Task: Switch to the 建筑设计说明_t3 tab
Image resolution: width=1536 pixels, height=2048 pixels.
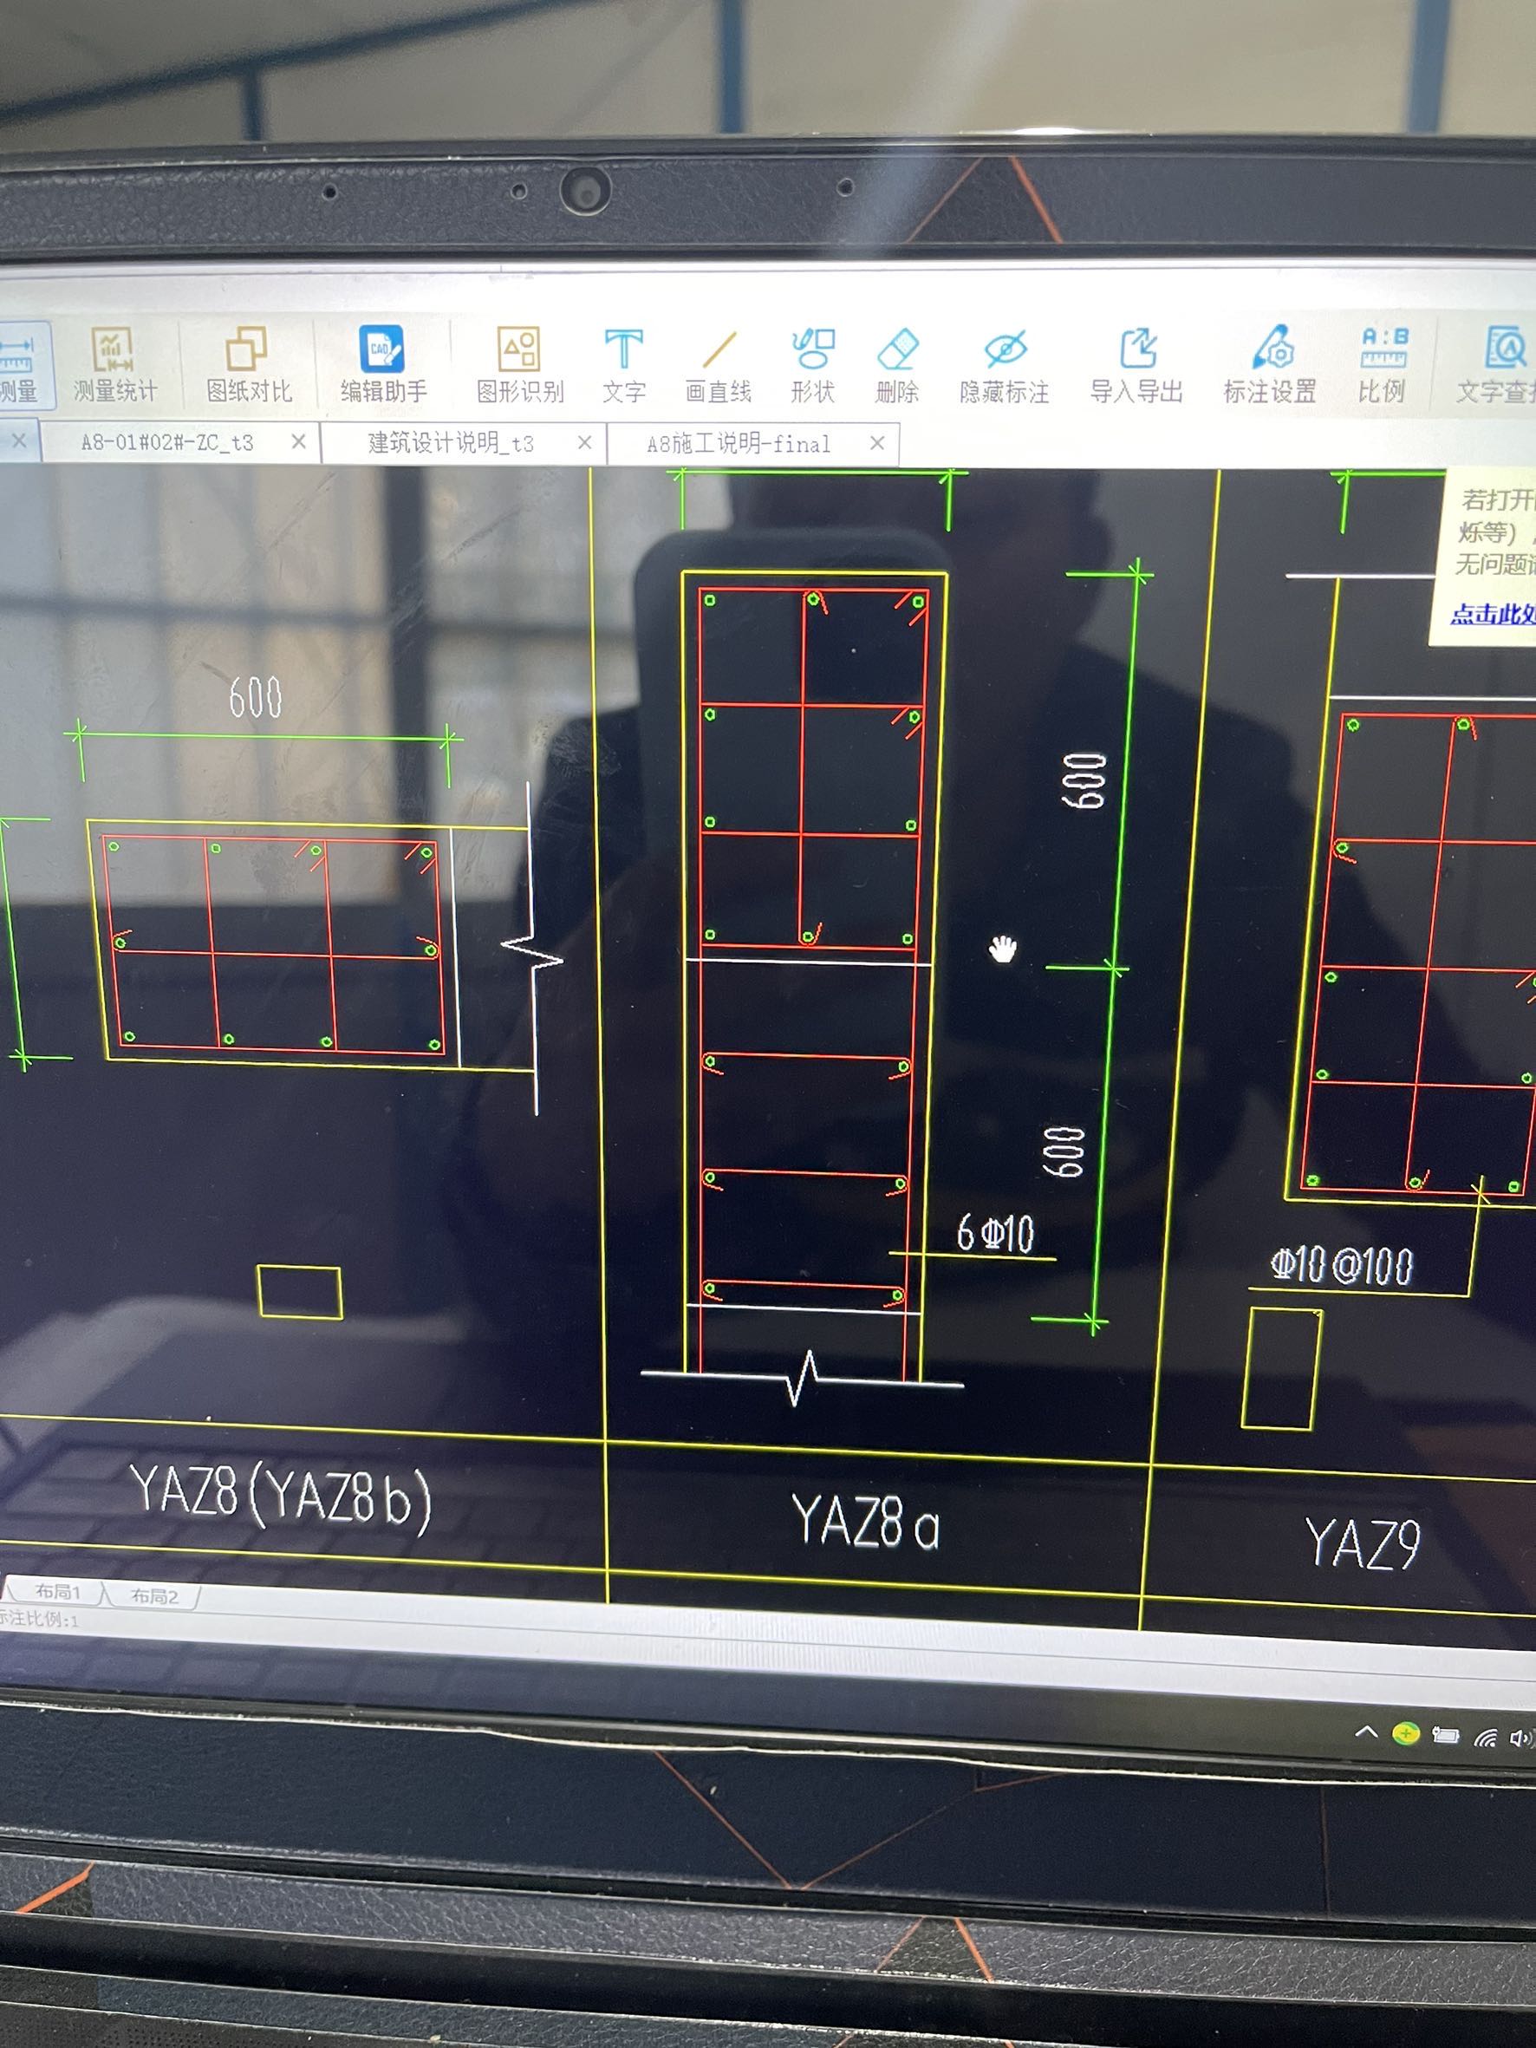Action: [451, 443]
